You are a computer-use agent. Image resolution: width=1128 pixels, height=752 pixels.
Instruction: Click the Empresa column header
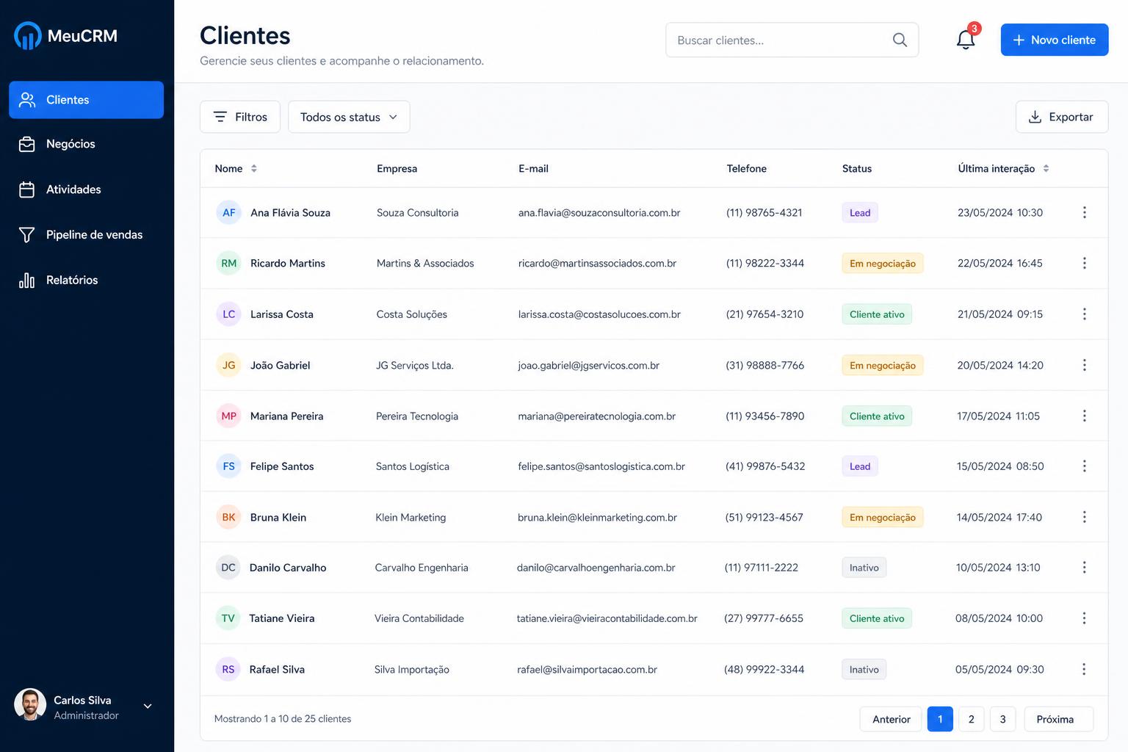[397, 168]
